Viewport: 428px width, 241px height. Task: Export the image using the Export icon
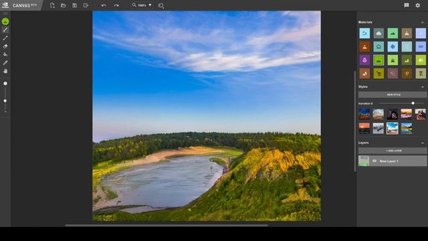pyautogui.click(x=86, y=5)
